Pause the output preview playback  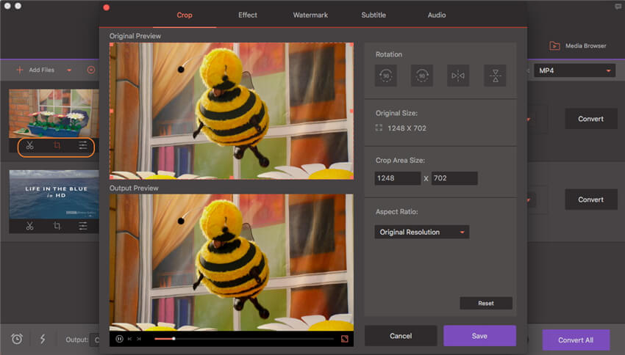(119, 339)
